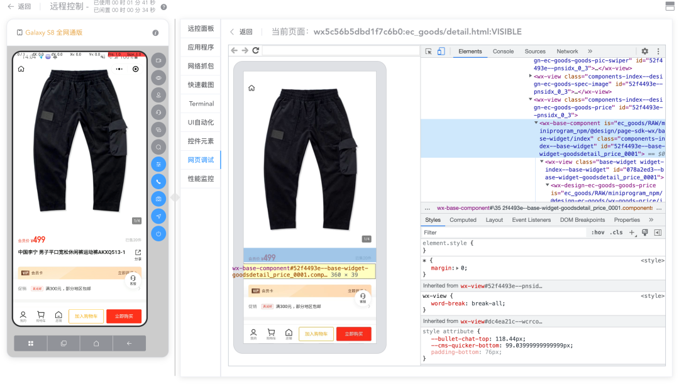Click the video record icon beside the phone
679x384 pixels.
point(158,60)
